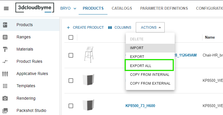The image size is (223, 115).
Task: Click the Products sidebar icon
Action: (5, 25)
